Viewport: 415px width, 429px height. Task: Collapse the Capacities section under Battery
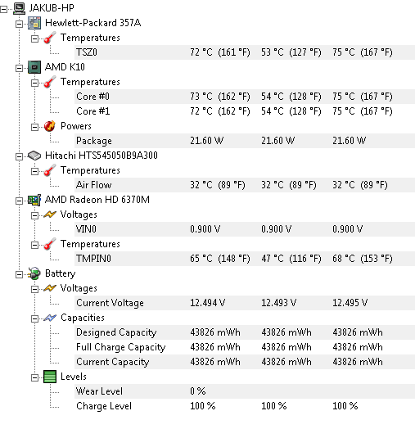point(34,319)
